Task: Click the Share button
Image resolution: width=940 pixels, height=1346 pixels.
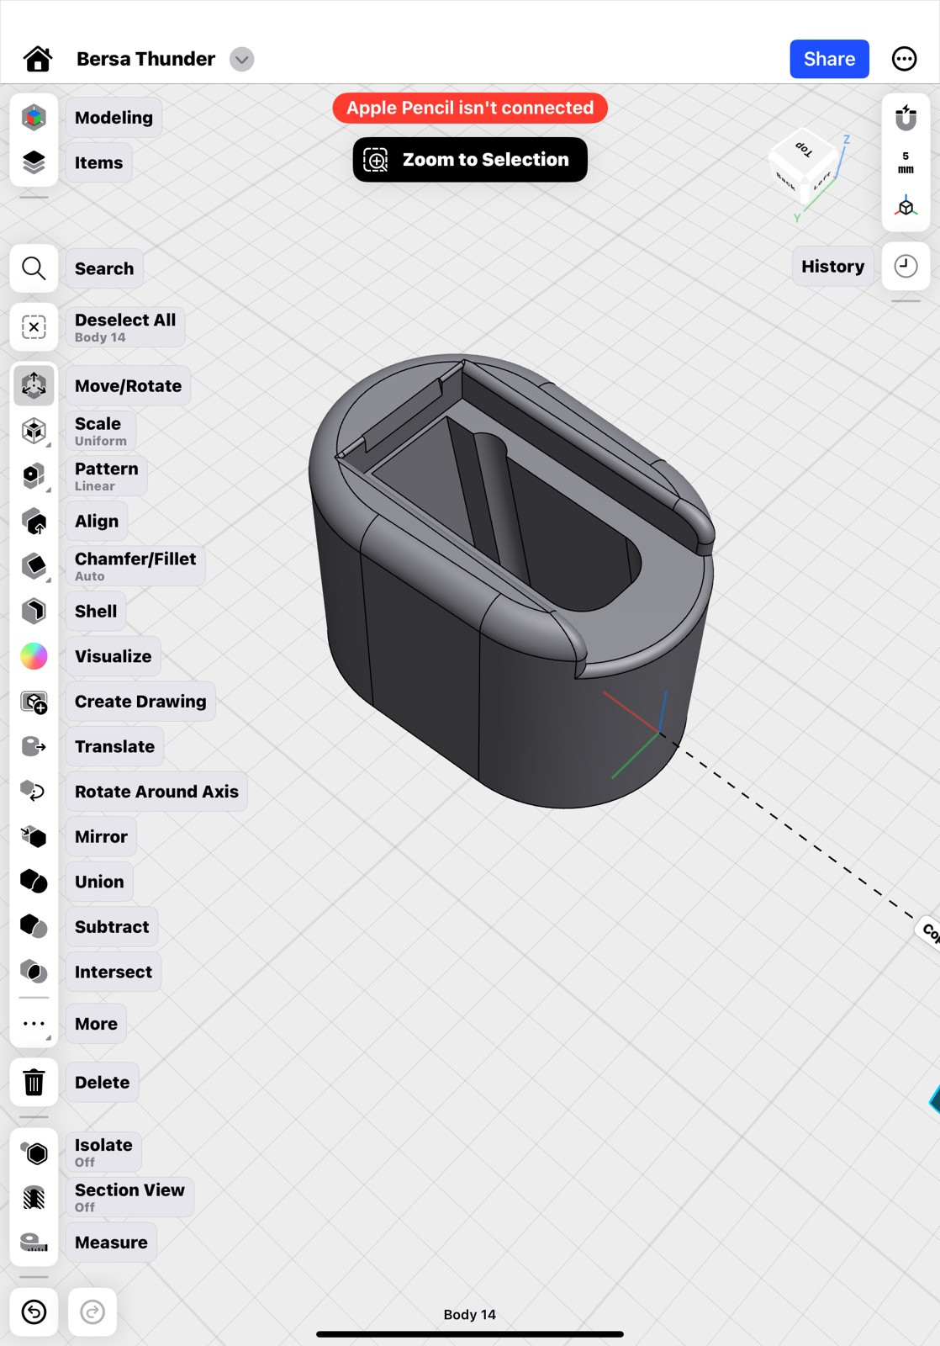Action: pos(829,59)
